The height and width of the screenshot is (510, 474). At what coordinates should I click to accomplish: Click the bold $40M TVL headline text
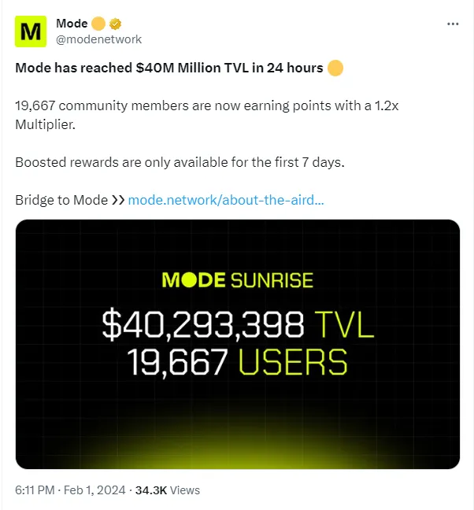pos(169,68)
